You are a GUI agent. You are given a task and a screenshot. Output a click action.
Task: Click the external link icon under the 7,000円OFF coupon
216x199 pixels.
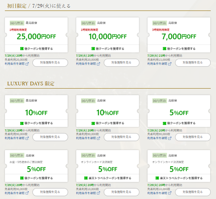point(170,64)
